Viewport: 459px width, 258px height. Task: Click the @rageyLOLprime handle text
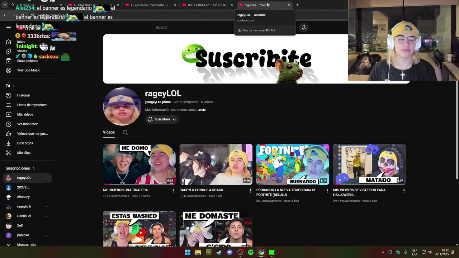click(x=158, y=102)
